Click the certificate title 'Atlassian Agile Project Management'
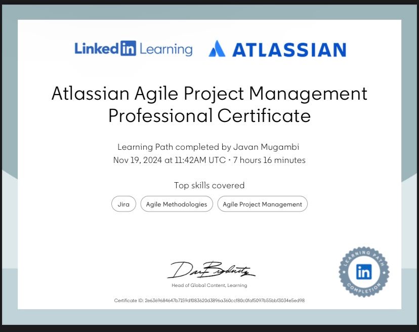 (209, 94)
